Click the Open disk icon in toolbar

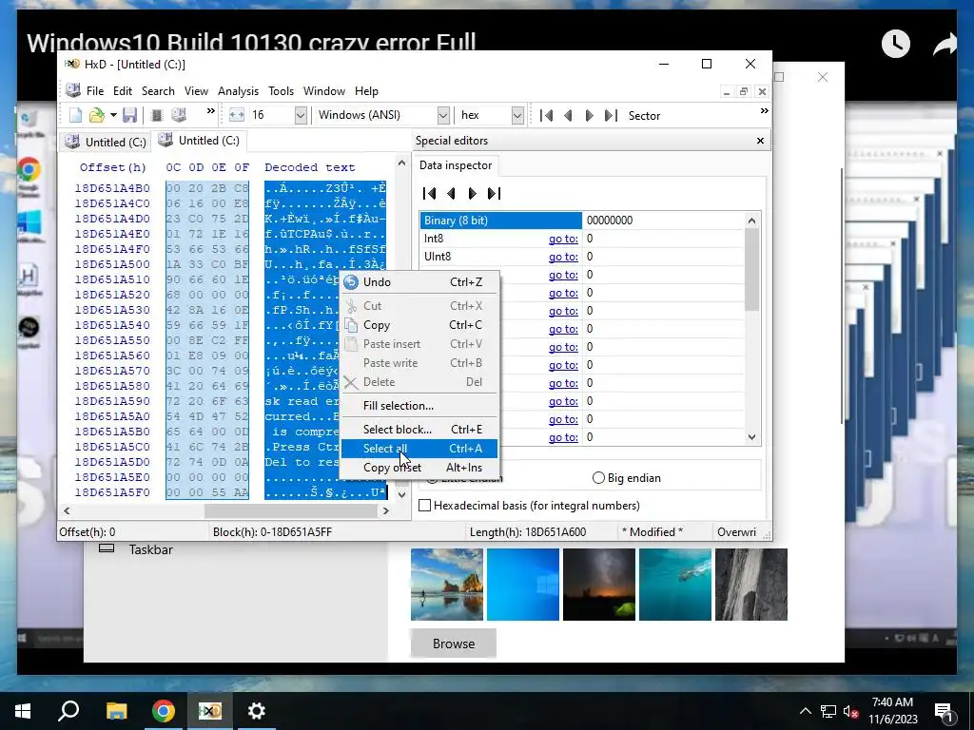(179, 115)
